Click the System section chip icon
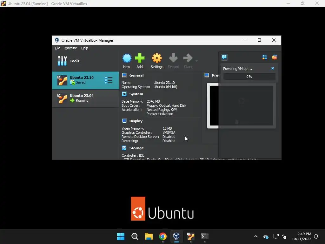325x244 pixels. pos(124,94)
